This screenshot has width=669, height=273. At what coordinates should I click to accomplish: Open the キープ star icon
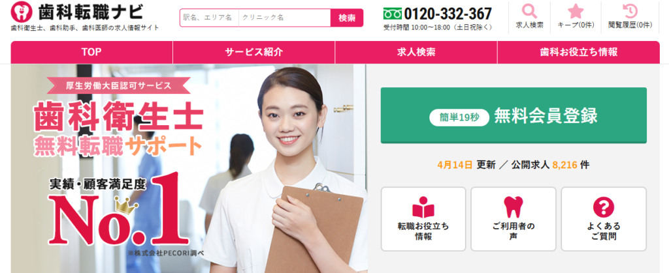tap(575, 12)
